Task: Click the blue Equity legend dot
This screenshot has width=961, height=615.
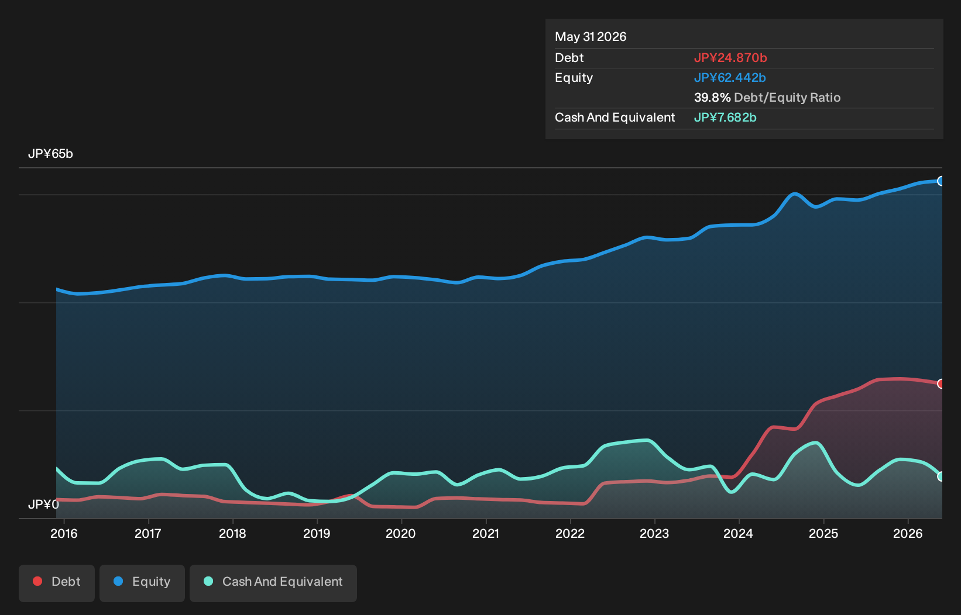Action: [118, 581]
